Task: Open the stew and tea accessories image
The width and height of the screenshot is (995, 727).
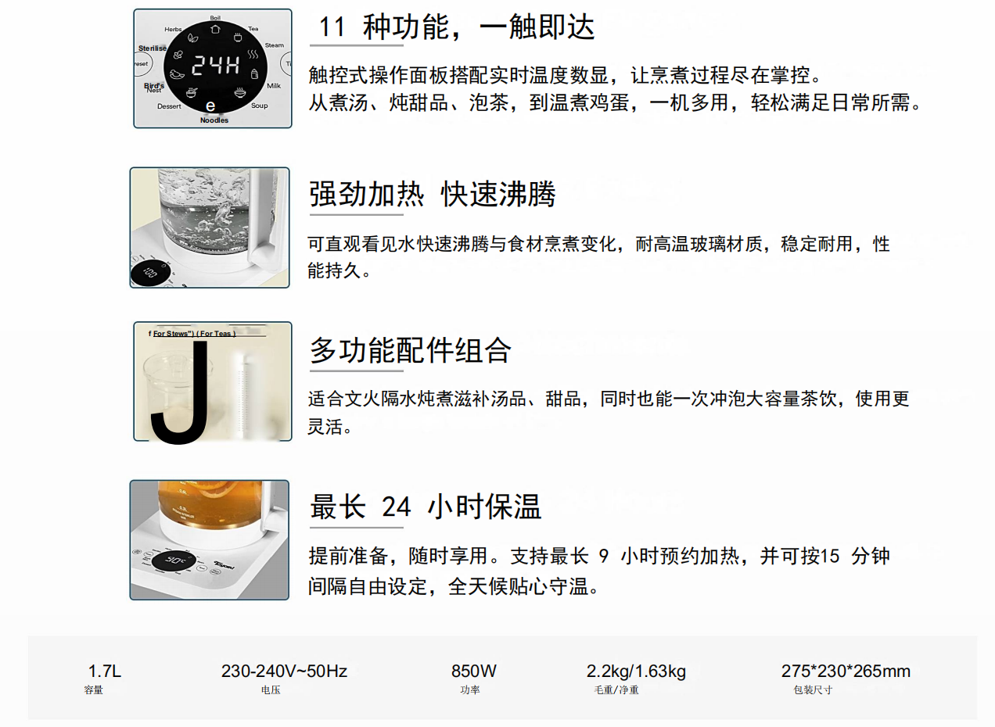Action: [x=213, y=381]
